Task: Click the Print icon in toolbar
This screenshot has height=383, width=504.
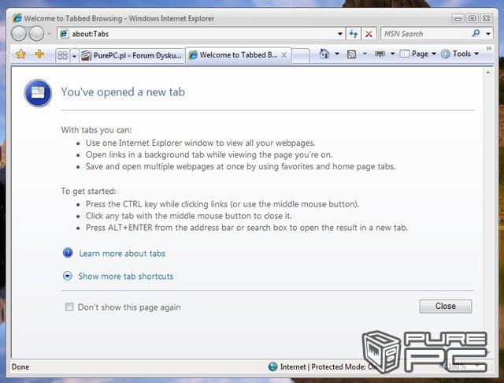Action: [380, 54]
